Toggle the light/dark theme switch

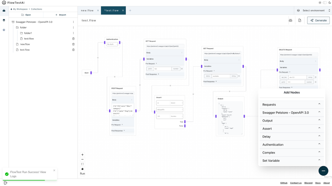tap(325, 3)
